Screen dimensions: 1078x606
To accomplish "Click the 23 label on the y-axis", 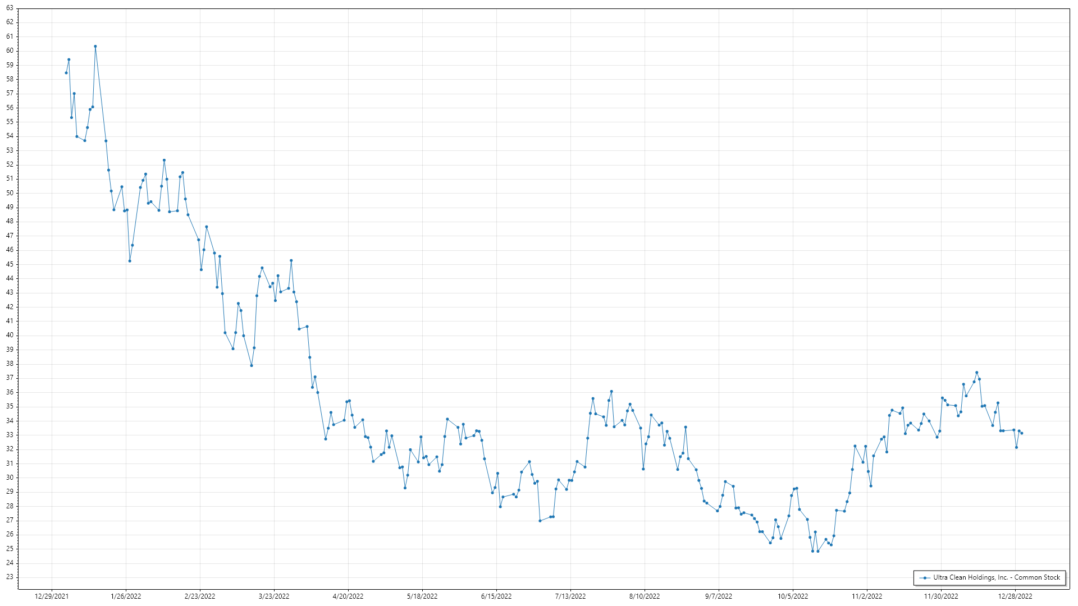I will click(x=10, y=577).
